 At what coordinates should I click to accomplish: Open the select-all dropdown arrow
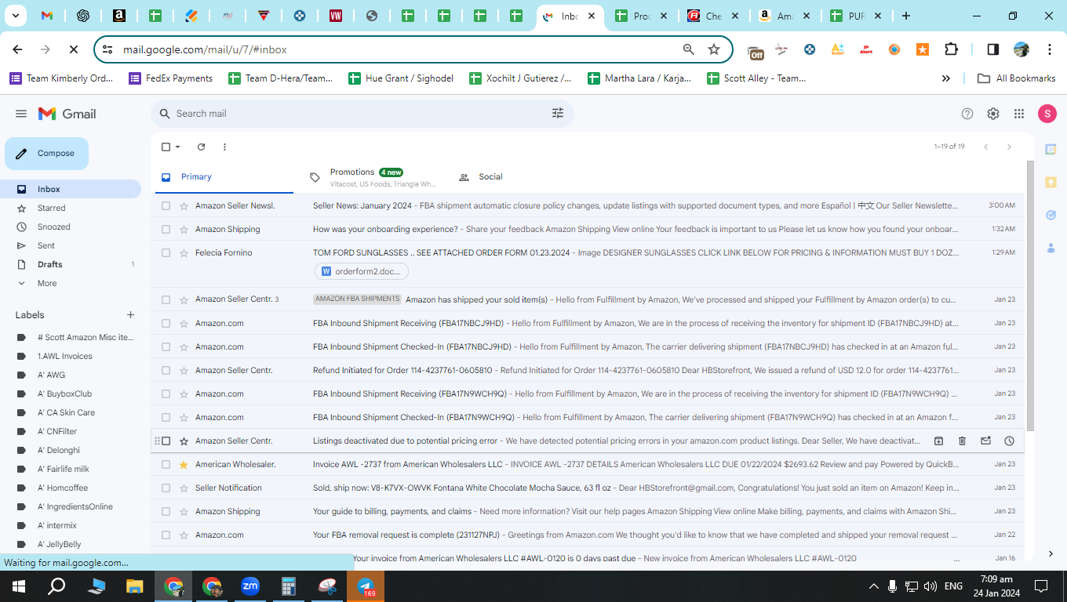point(177,147)
